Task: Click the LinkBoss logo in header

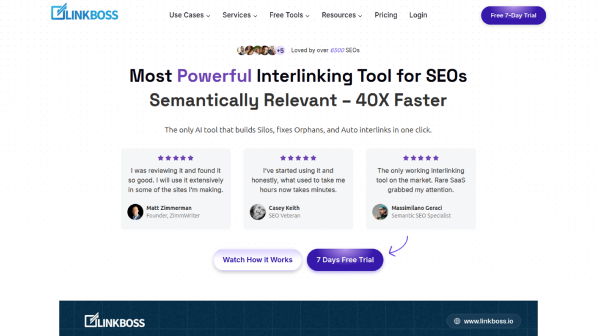Action: [x=85, y=12]
